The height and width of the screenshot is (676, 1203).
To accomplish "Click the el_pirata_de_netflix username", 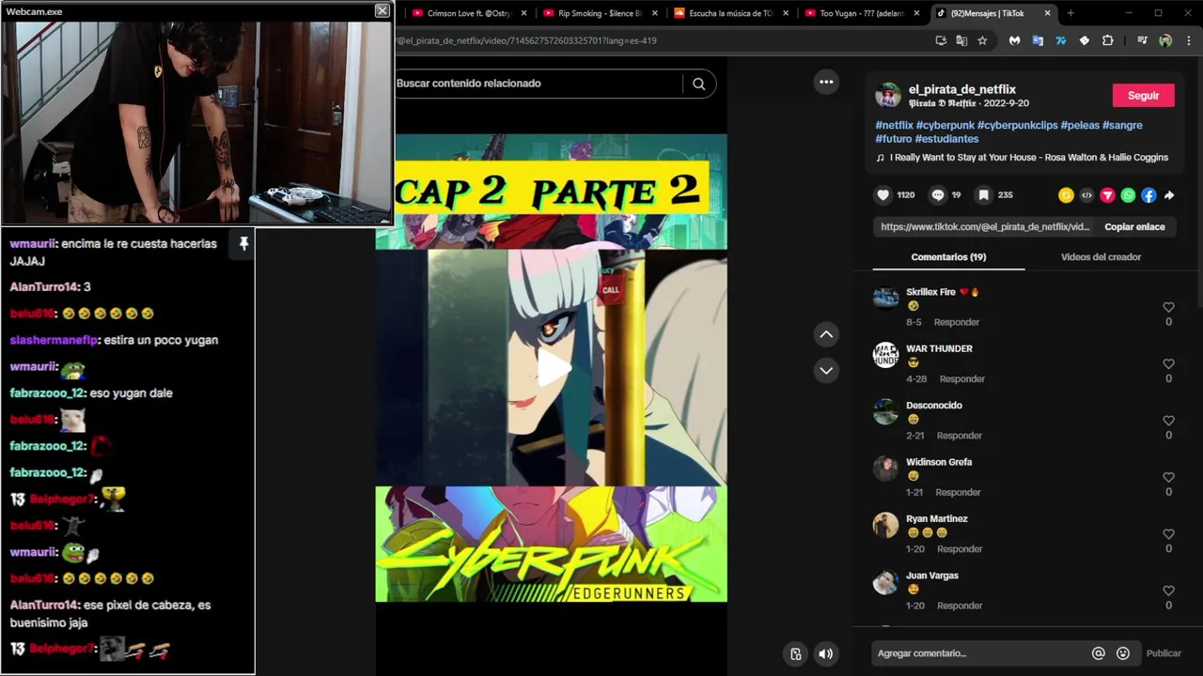I will click(961, 89).
